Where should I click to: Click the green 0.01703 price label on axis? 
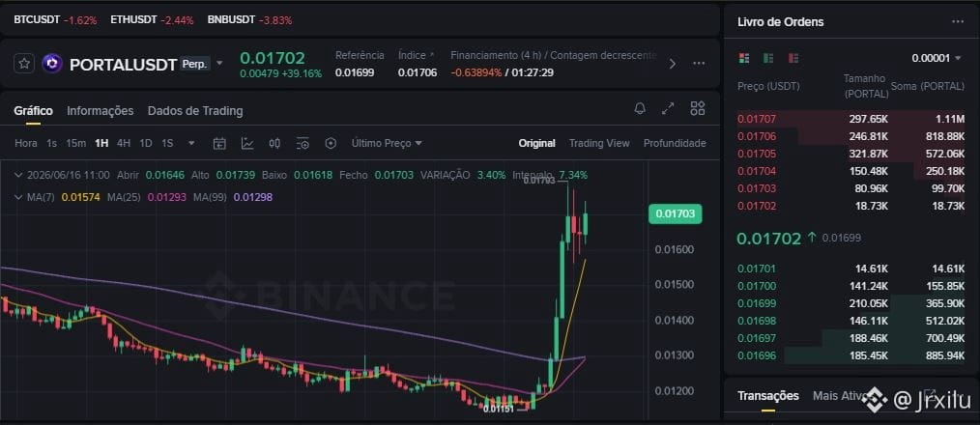tap(676, 214)
